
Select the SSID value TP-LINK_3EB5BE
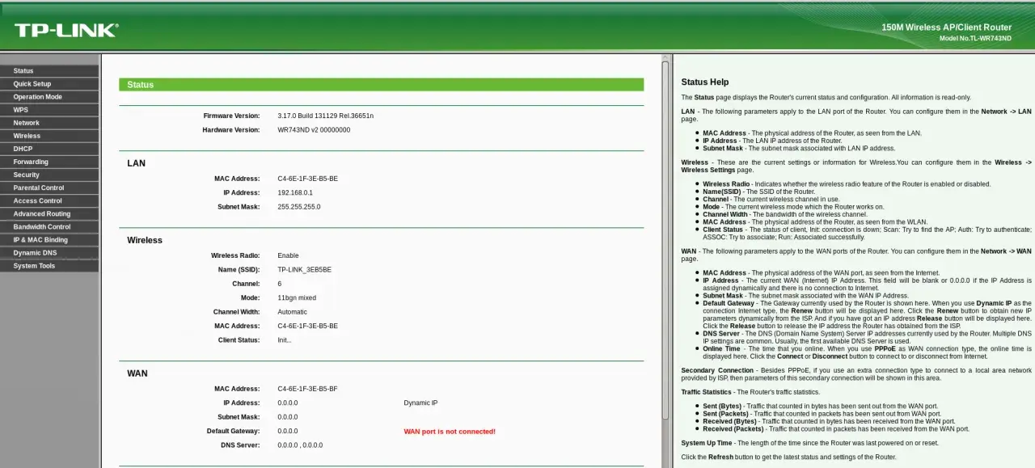pos(304,269)
